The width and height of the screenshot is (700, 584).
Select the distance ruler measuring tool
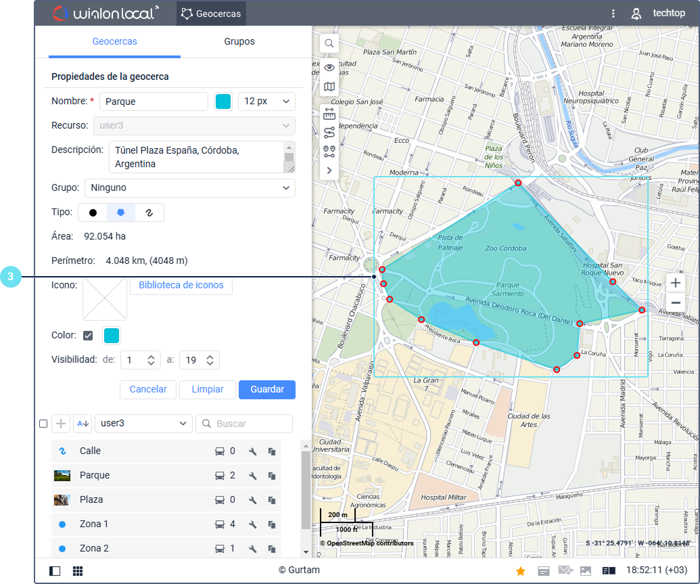tap(329, 112)
